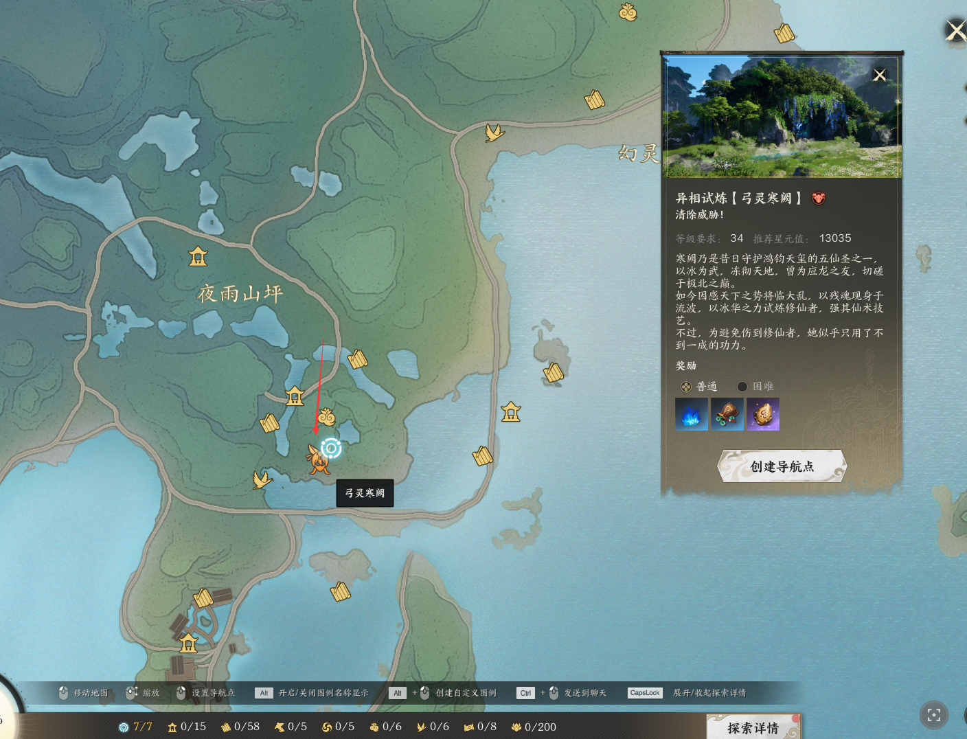
Task: Click the cloud marker above the teleport ring
Action: click(326, 416)
